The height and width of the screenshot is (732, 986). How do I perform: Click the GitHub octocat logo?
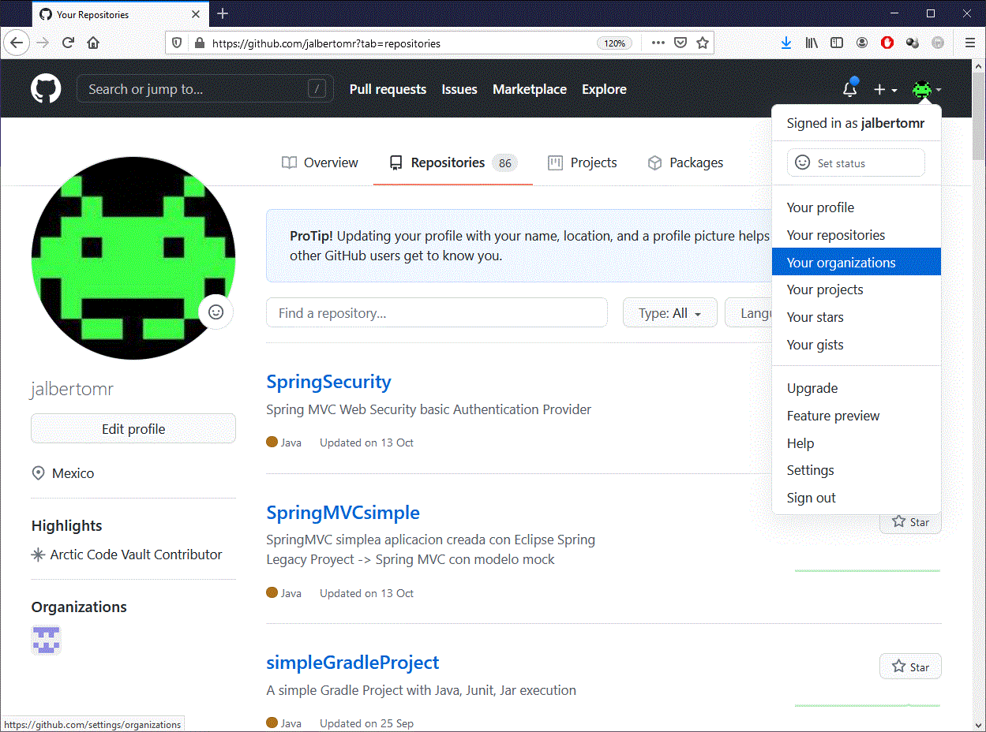pos(46,89)
